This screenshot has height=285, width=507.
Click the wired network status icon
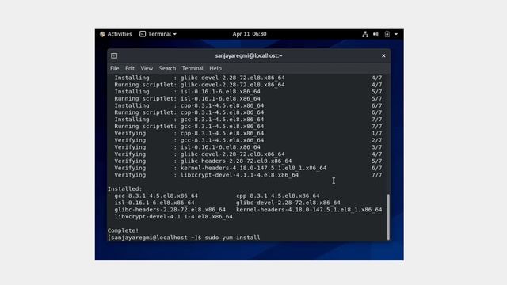(365, 34)
